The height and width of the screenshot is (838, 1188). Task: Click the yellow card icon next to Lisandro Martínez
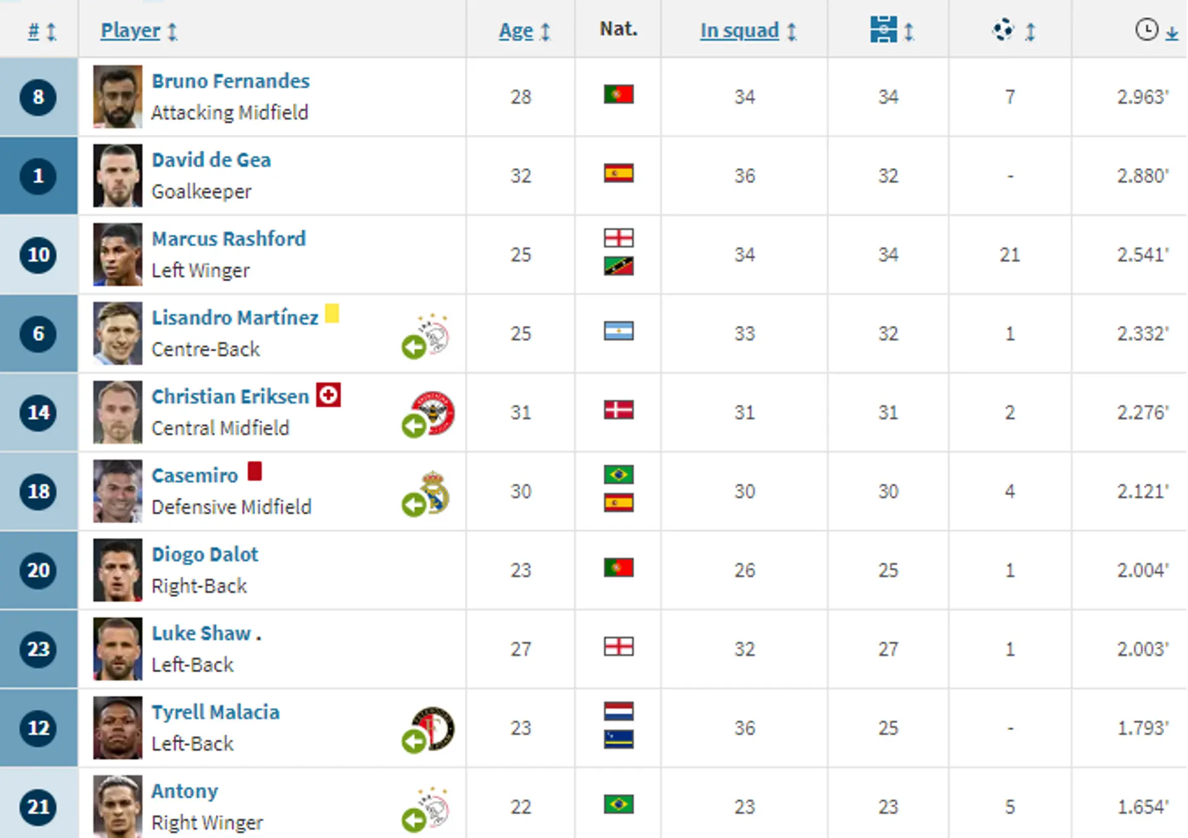332,314
